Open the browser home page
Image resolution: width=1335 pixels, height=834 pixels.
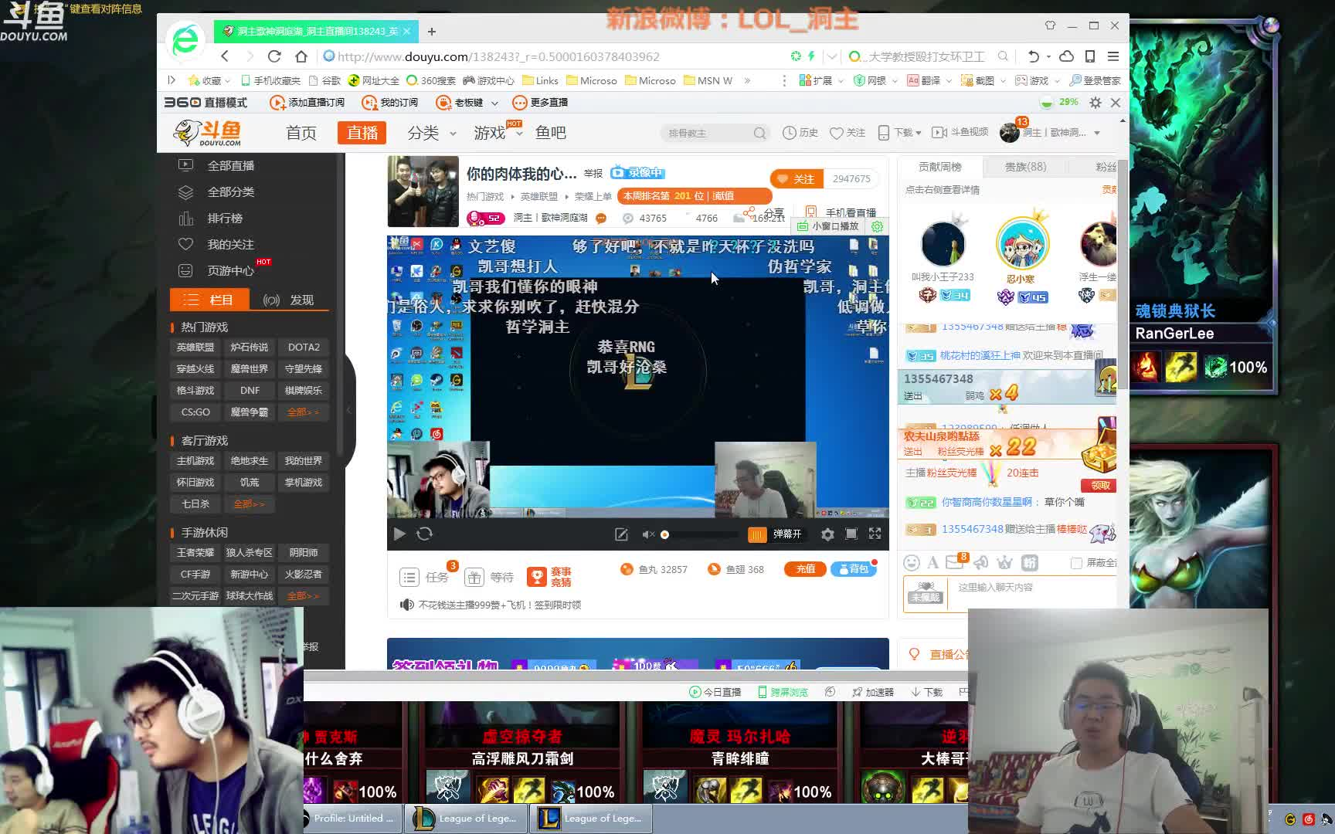point(301,56)
